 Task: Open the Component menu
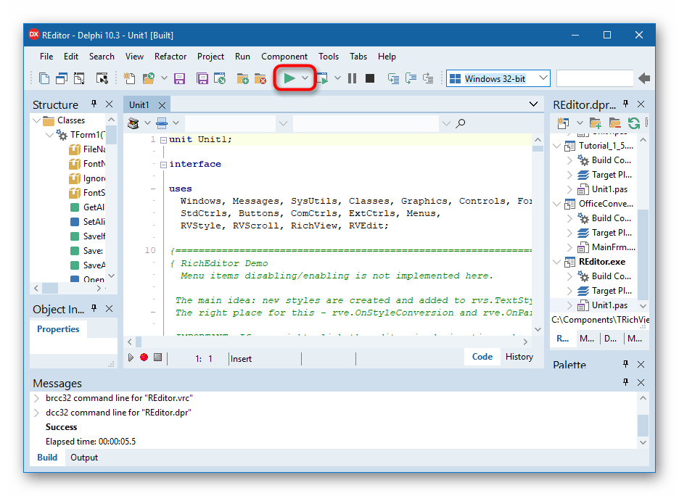(284, 57)
